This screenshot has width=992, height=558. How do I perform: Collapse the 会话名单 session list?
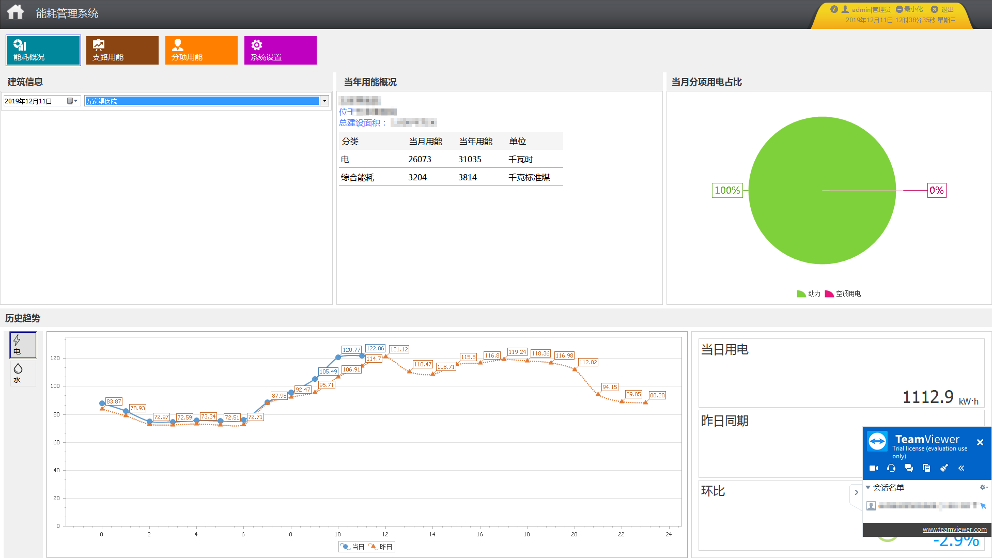tap(868, 487)
